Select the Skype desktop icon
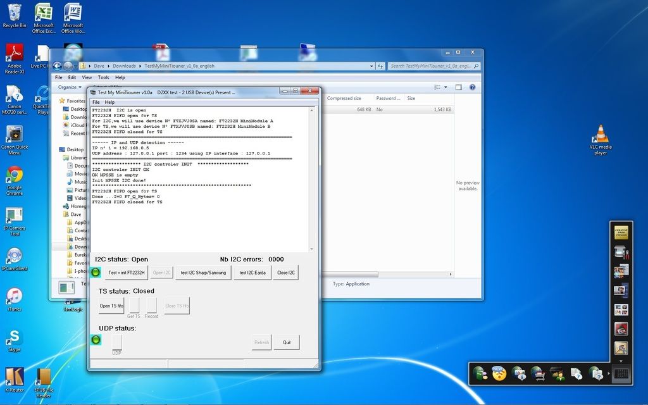 click(15, 340)
